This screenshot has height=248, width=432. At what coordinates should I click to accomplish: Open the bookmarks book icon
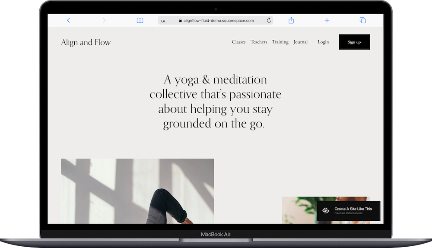pyautogui.click(x=140, y=20)
